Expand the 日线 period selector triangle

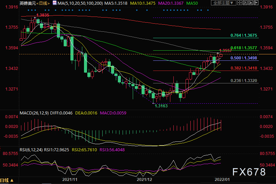[x=12, y=180]
